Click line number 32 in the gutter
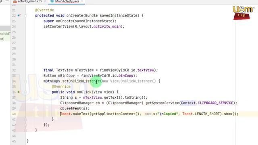 tap(14, 70)
